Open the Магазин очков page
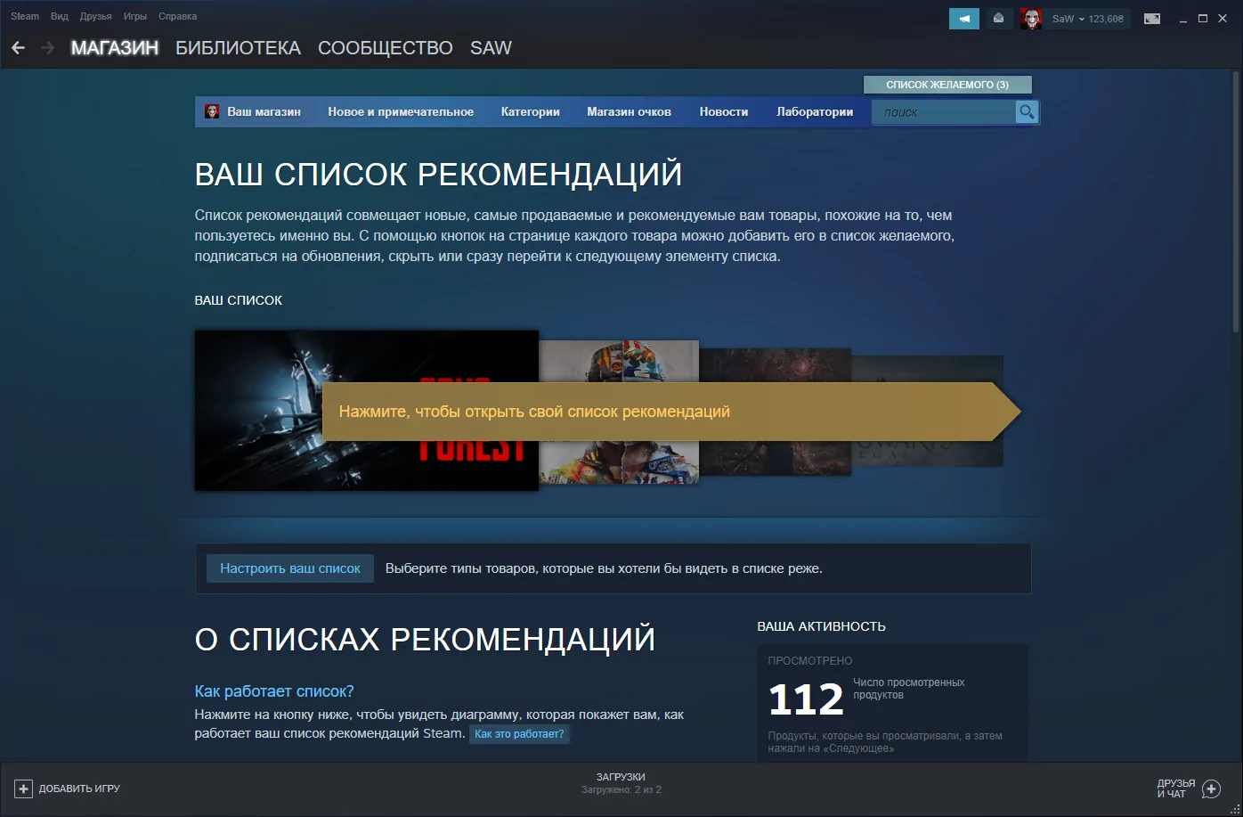1243x817 pixels. 630,111
